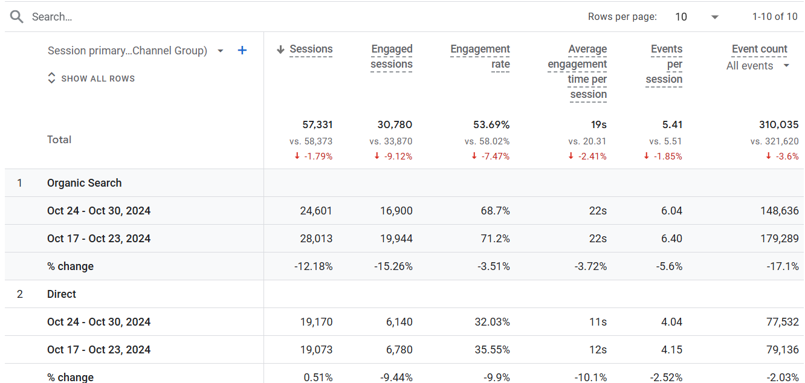The image size is (805, 383).
Task: Sort by the Engaged sessions column
Action: 392,57
